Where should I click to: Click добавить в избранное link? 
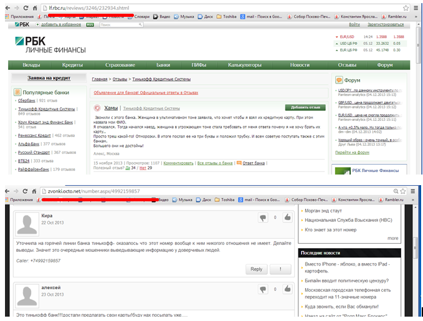tap(61, 24)
